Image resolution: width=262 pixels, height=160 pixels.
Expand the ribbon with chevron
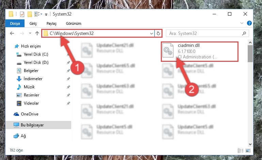[242, 23]
